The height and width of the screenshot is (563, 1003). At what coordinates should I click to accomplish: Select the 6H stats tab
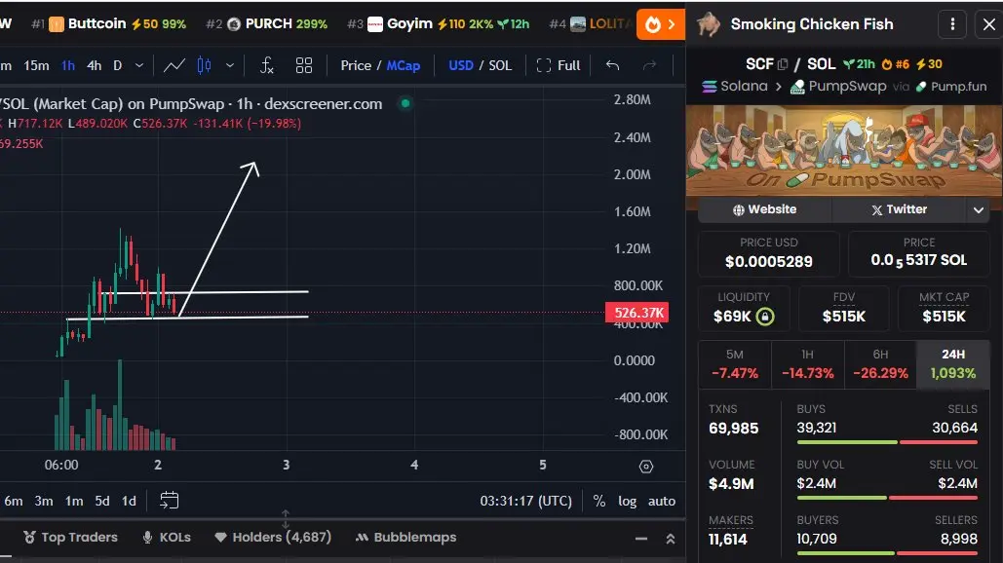click(x=880, y=363)
